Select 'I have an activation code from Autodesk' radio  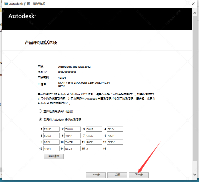click(40, 119)
